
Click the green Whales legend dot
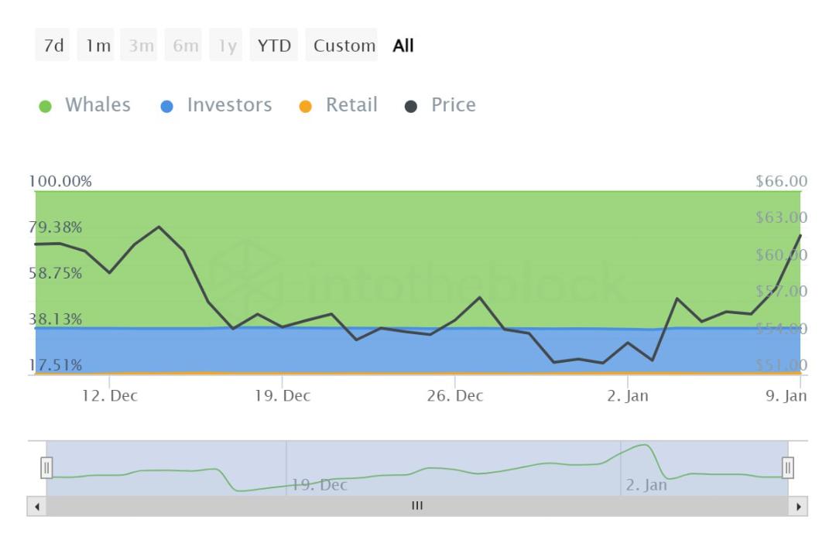pyautogui.click(x=45, y=107)
